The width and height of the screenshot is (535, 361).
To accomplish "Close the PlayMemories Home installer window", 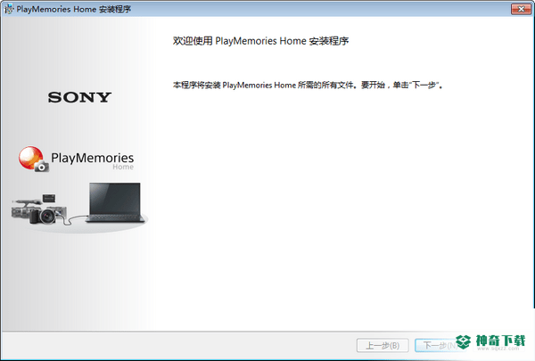I will (521, 9).
